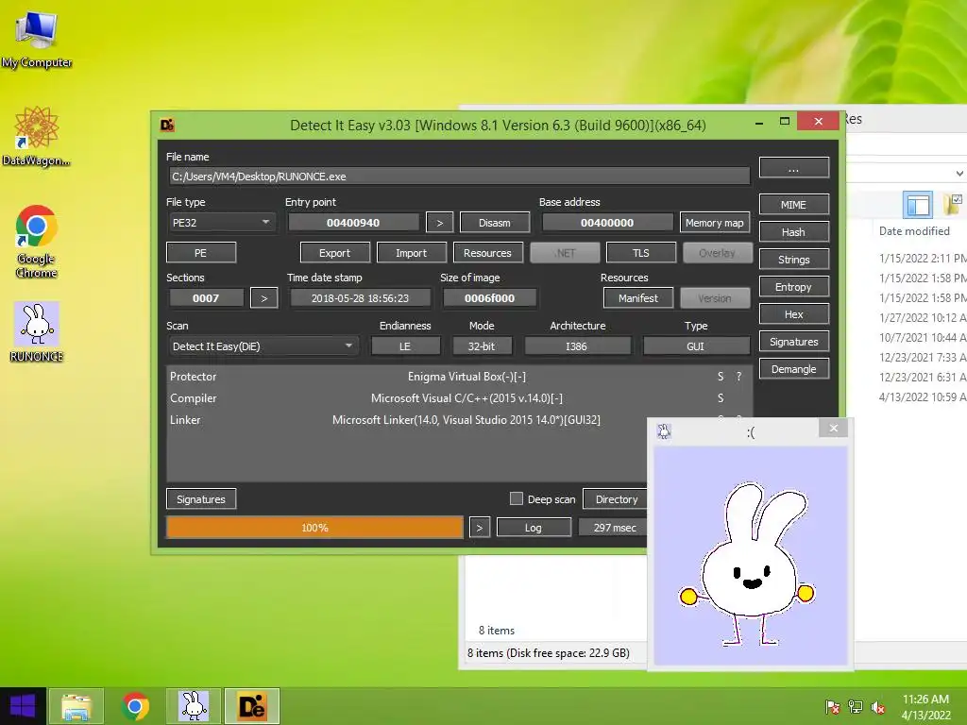Click Detect It Easy title bar logo
Viewport: 967px width, 725px height.
pyautogui.click(x=167, y=126)
